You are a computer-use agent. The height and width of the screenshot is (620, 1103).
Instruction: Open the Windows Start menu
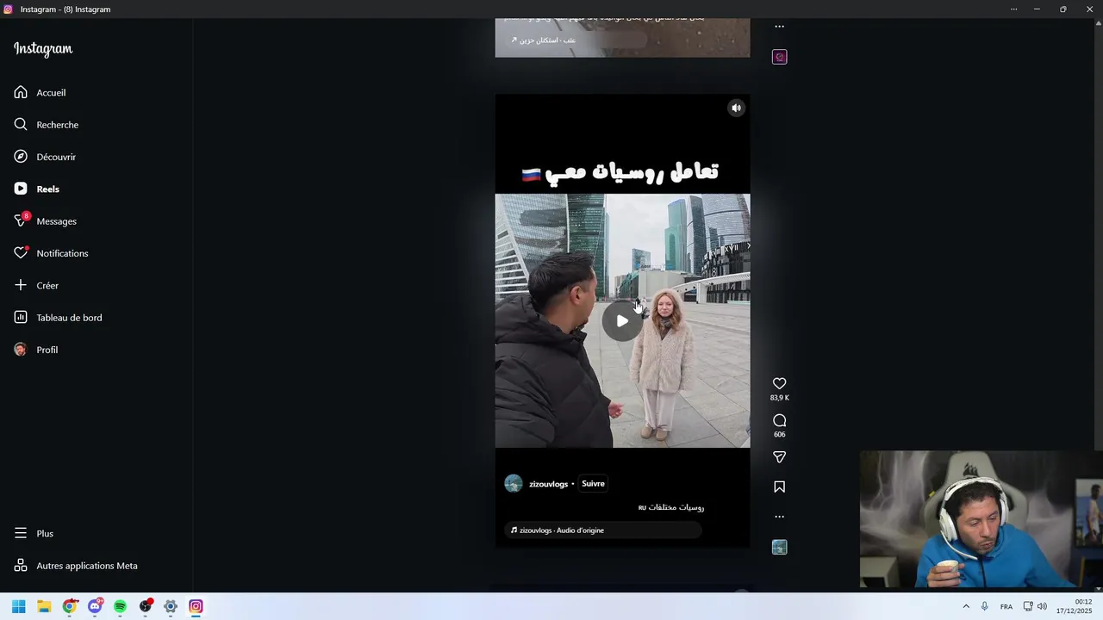coord(19,606)
